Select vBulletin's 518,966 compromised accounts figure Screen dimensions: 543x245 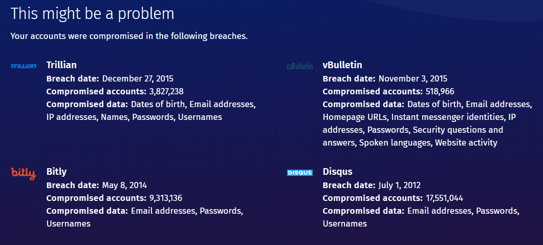click(x=440, y=92)
